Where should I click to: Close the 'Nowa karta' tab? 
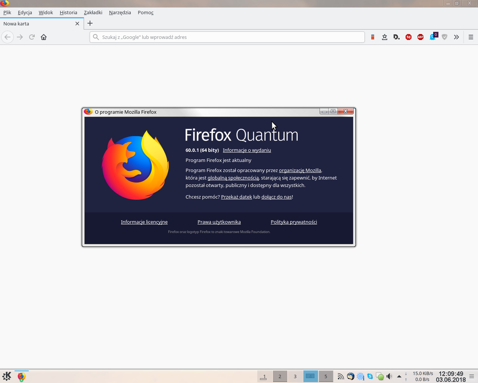coord(77,24)
